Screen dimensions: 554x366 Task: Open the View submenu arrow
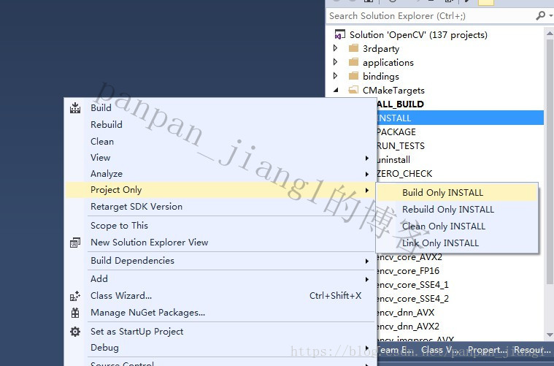click(x=367, y=158)
